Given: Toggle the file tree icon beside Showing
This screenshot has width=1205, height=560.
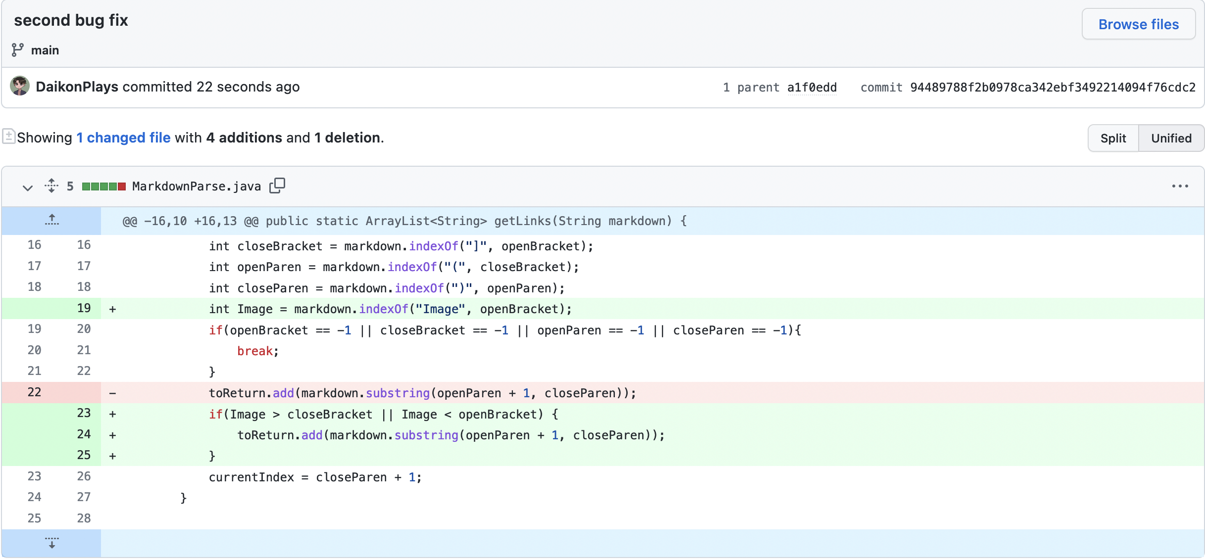Looking at the screenshot, I should click(x=8, y=136).
